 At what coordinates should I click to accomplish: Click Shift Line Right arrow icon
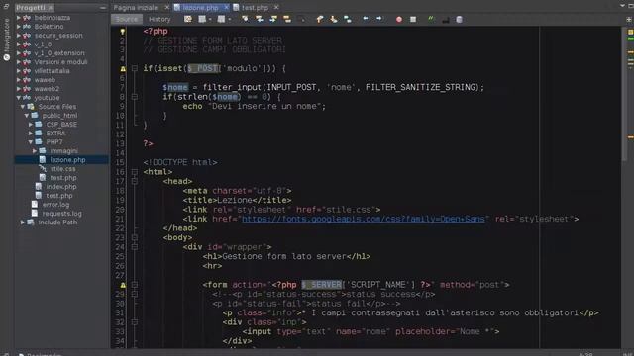pyautogui.click(x=379, y=19)
